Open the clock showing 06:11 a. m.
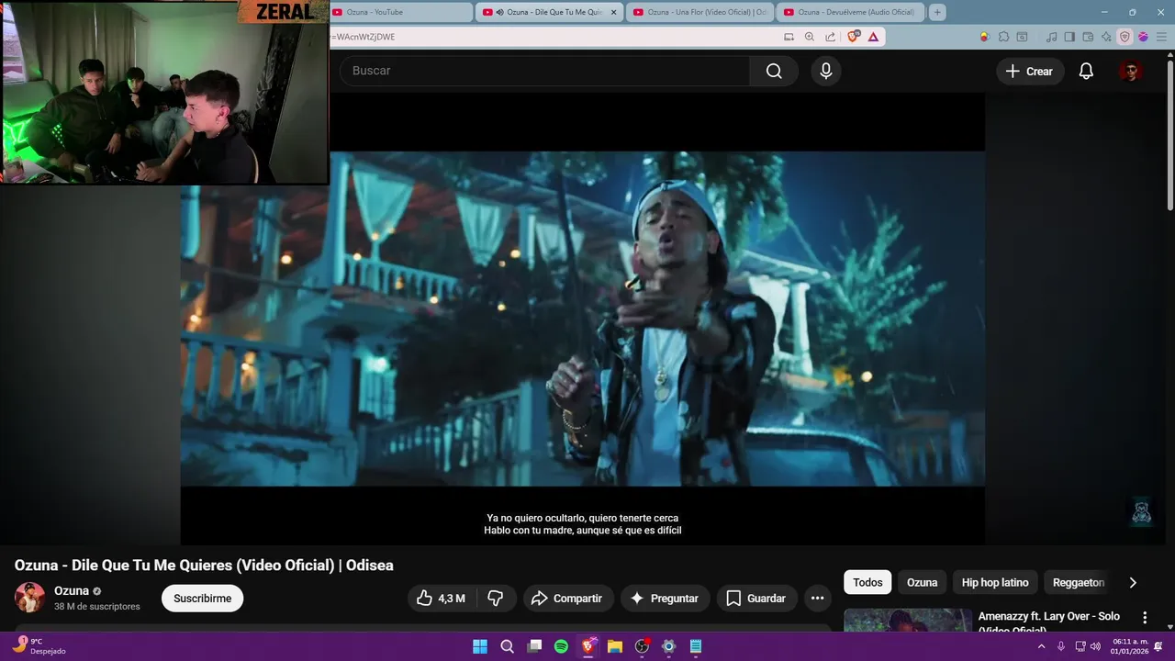The width and height of the screenshot is (1175, 661). click(x=1130, y=646)
